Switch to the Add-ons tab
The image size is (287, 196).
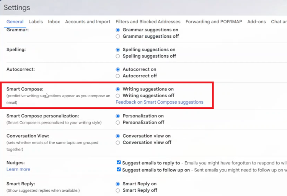click(x=256, y=22)
